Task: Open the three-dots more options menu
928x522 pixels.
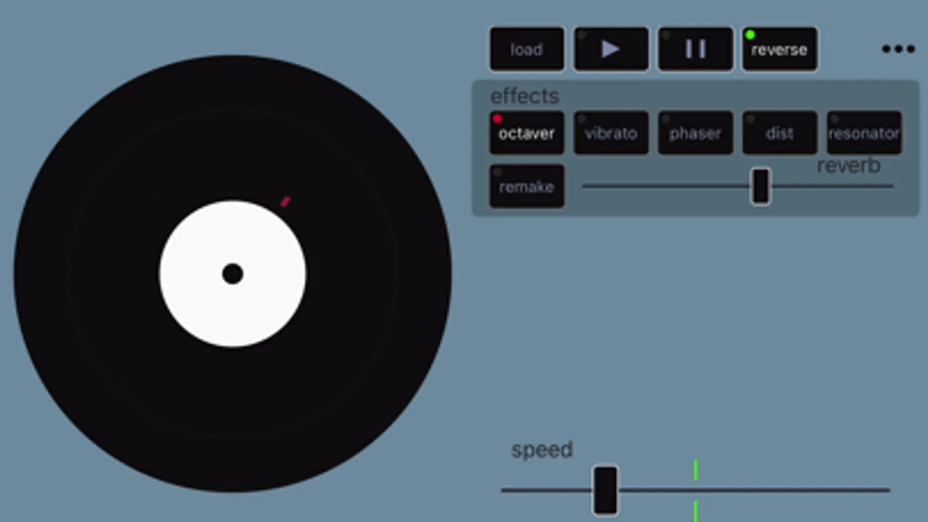Action: pyautogui.click(x=898, y=49)
